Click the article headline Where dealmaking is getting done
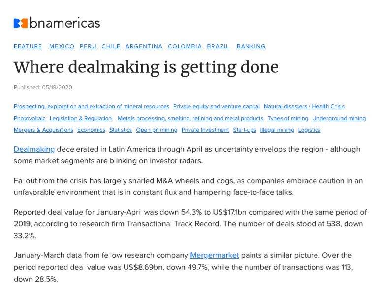The height and width of the screenshot is (283, 379). tap(146, 67)
